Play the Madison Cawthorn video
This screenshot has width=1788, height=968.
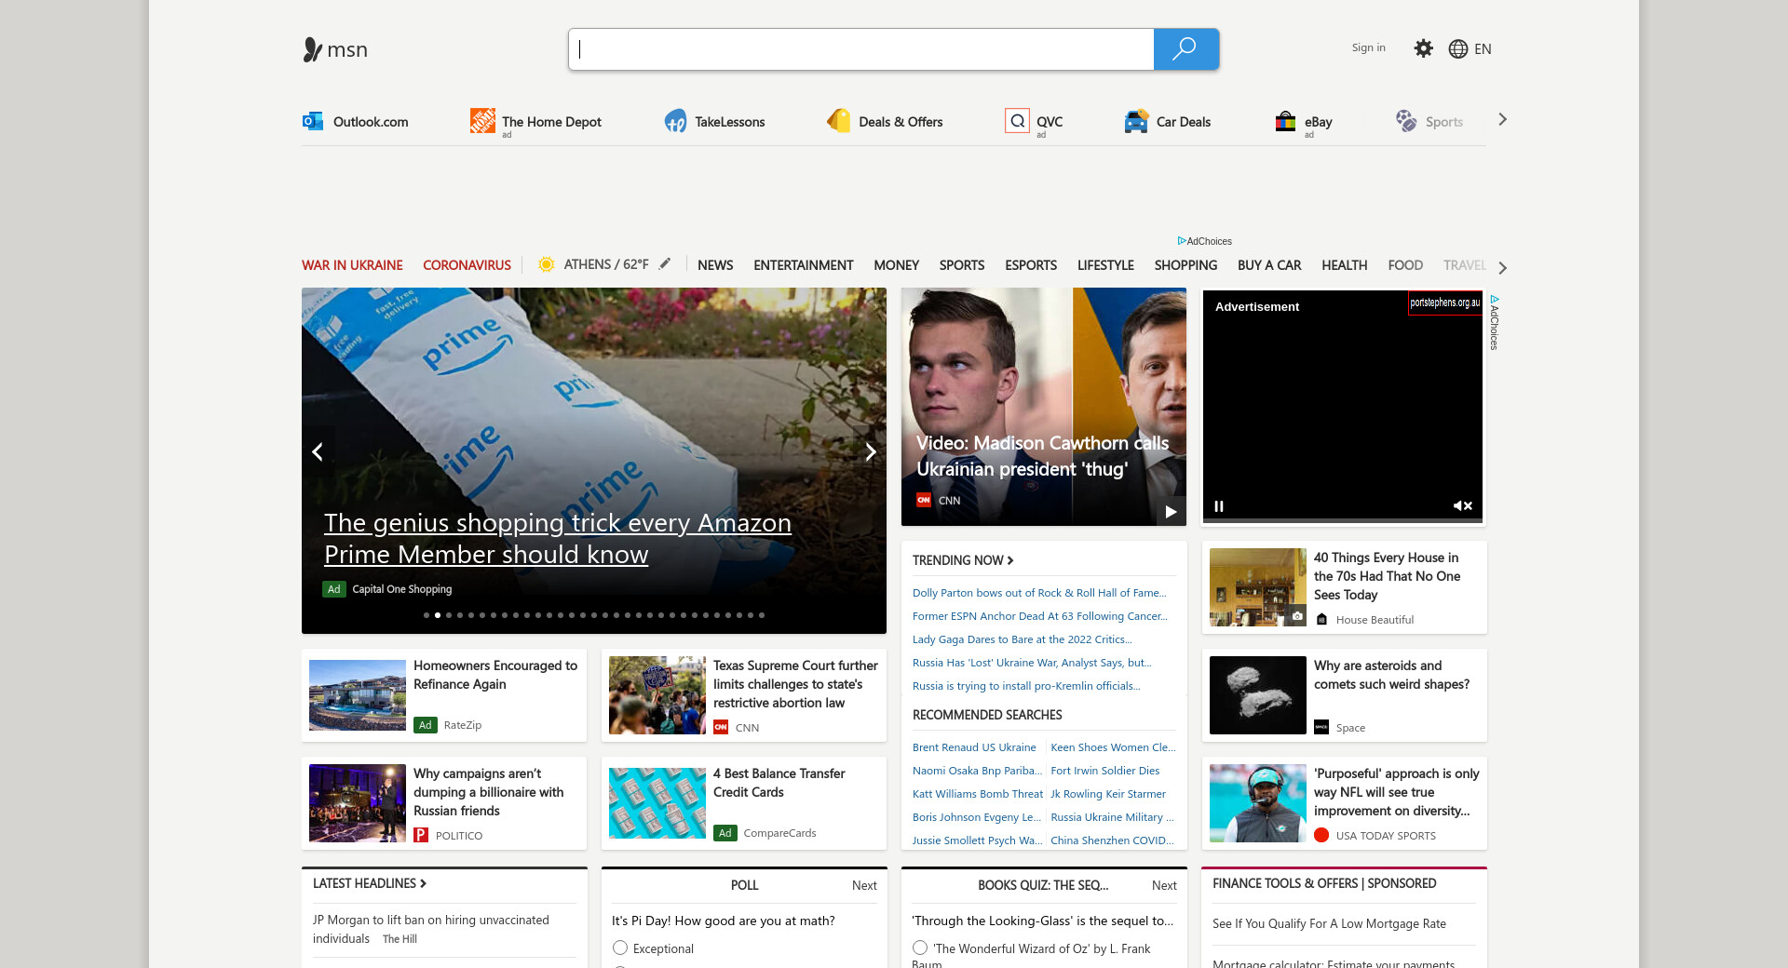point(1171,511)
